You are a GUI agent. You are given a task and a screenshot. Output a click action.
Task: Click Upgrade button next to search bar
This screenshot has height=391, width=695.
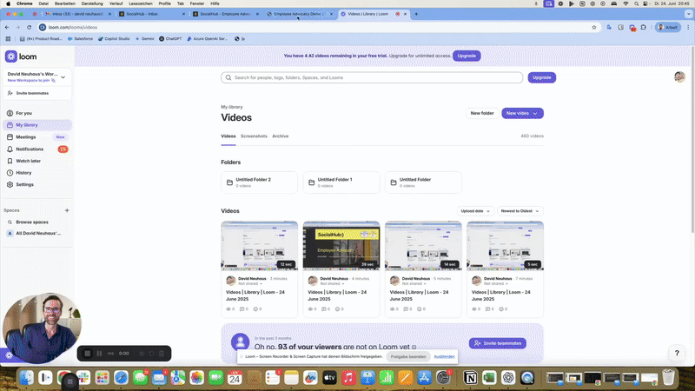(x=541, y=77)
